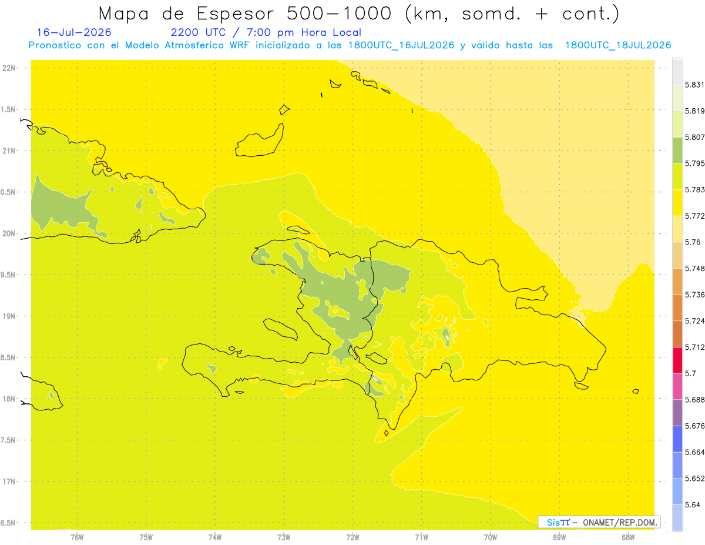This screenshot has width=705, height=545.
Task: Click the '17N' latitude label
Action: [9, 482]
